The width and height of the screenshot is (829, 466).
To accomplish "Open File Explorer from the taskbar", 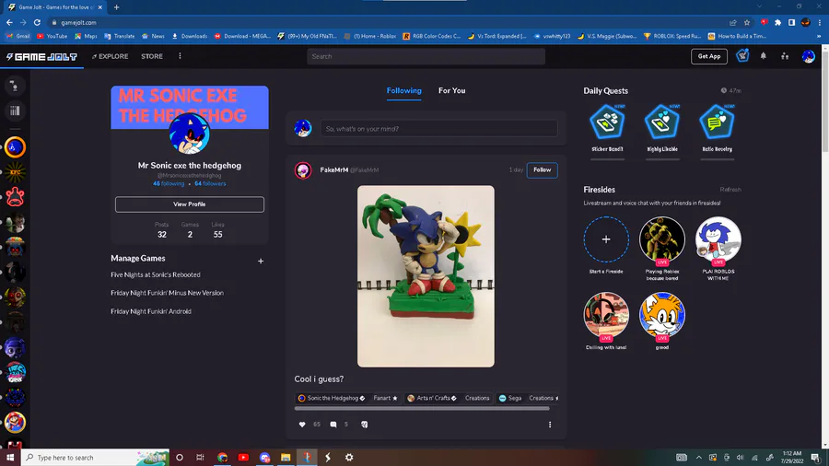I will [286, 458].
